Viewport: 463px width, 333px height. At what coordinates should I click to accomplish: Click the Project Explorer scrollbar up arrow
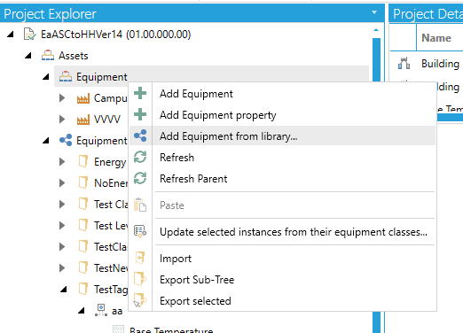[x=376, y=30]
